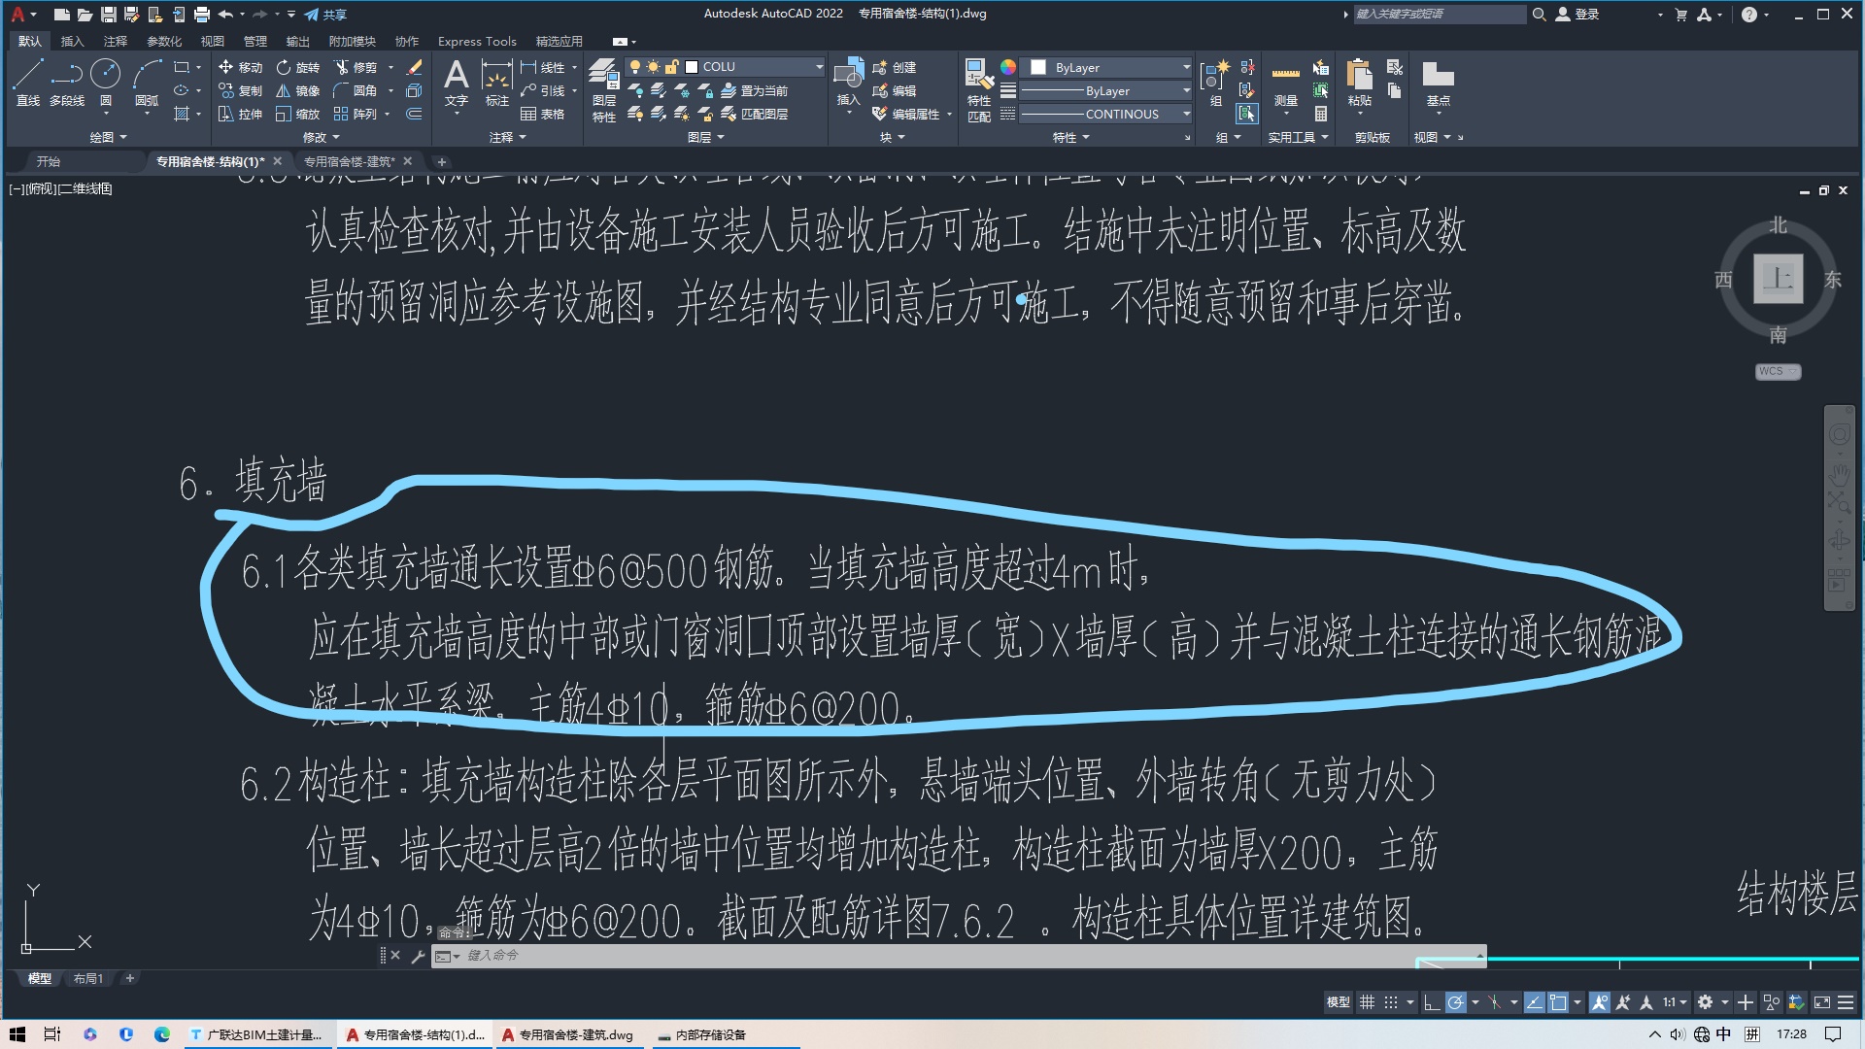1865x1049 pixels.
Task: Click the Rotate (旋转) command
Action: (x=297, y=67)
